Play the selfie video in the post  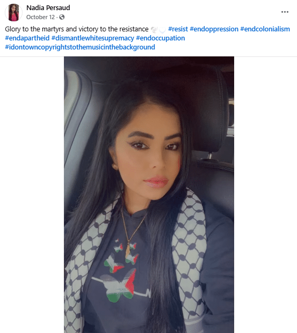(149, 195)
